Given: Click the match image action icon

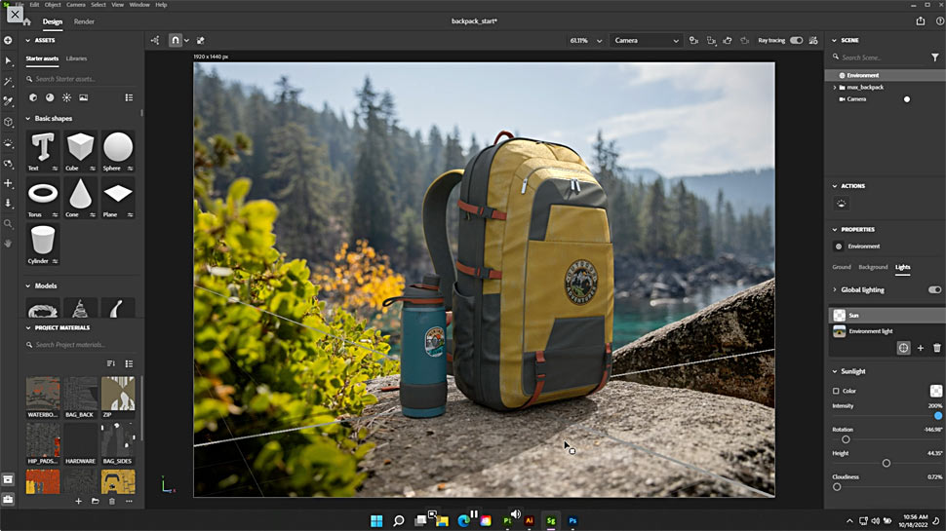Looking at the screenshot, I should pos(841,204).
